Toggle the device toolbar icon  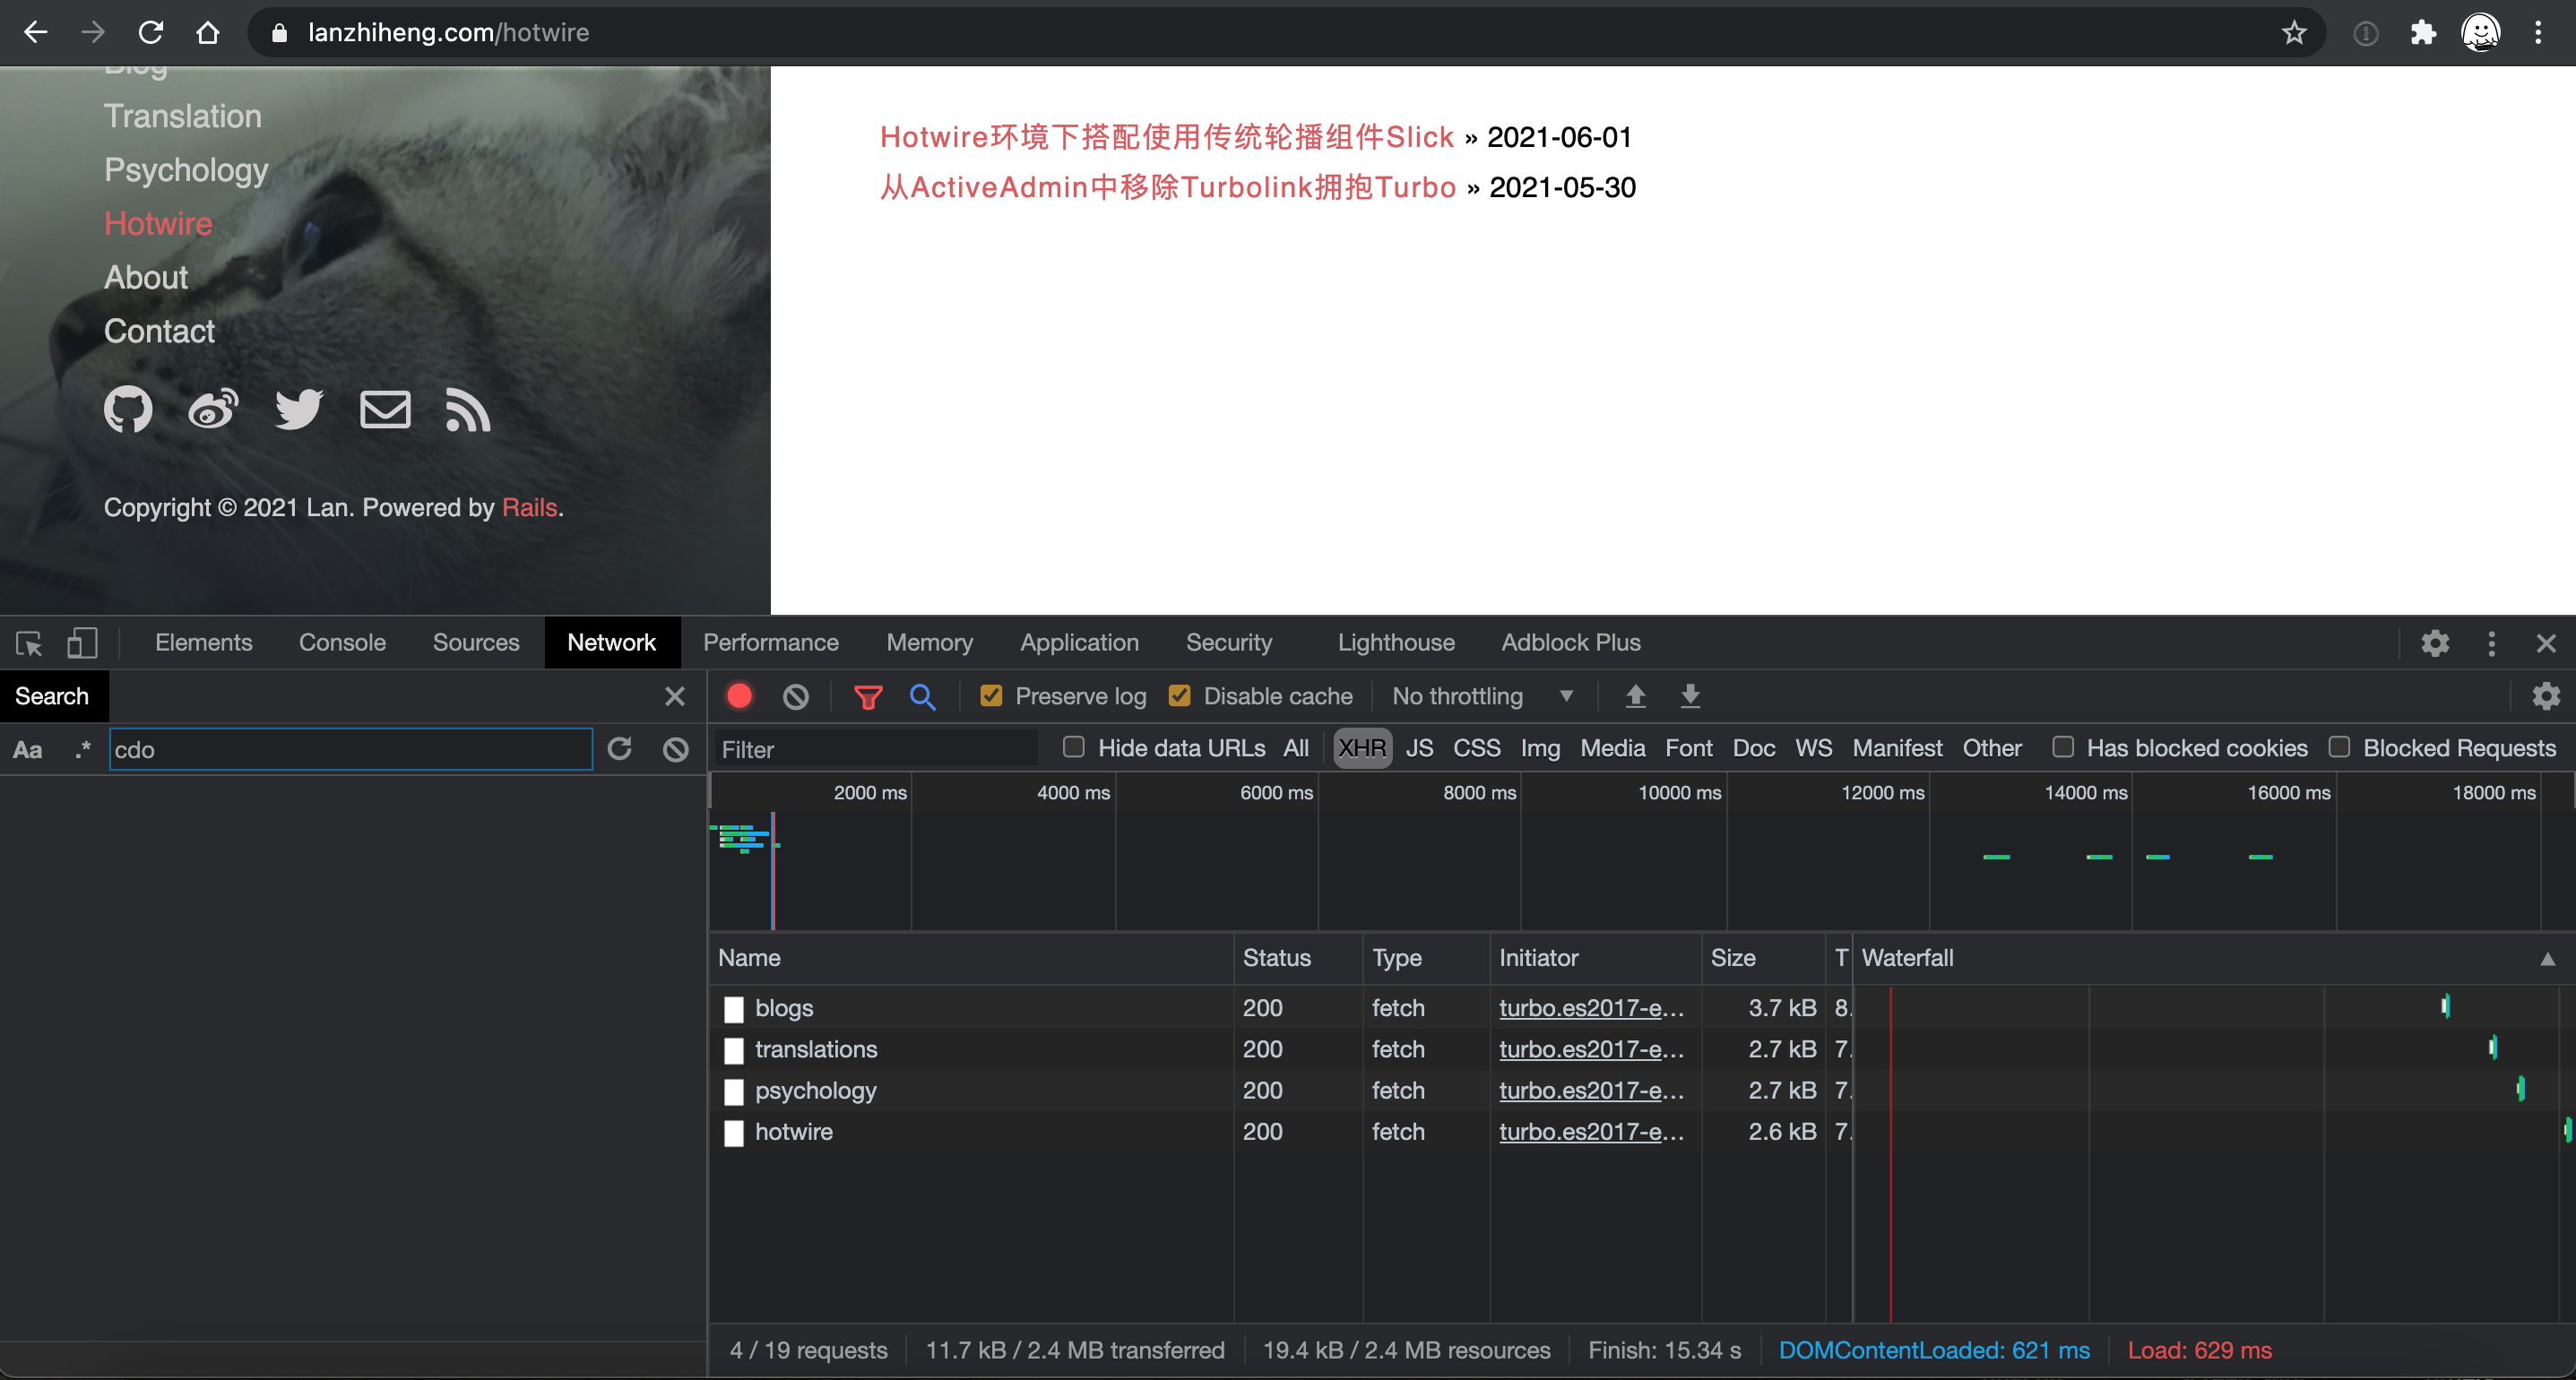click(82, 643)
